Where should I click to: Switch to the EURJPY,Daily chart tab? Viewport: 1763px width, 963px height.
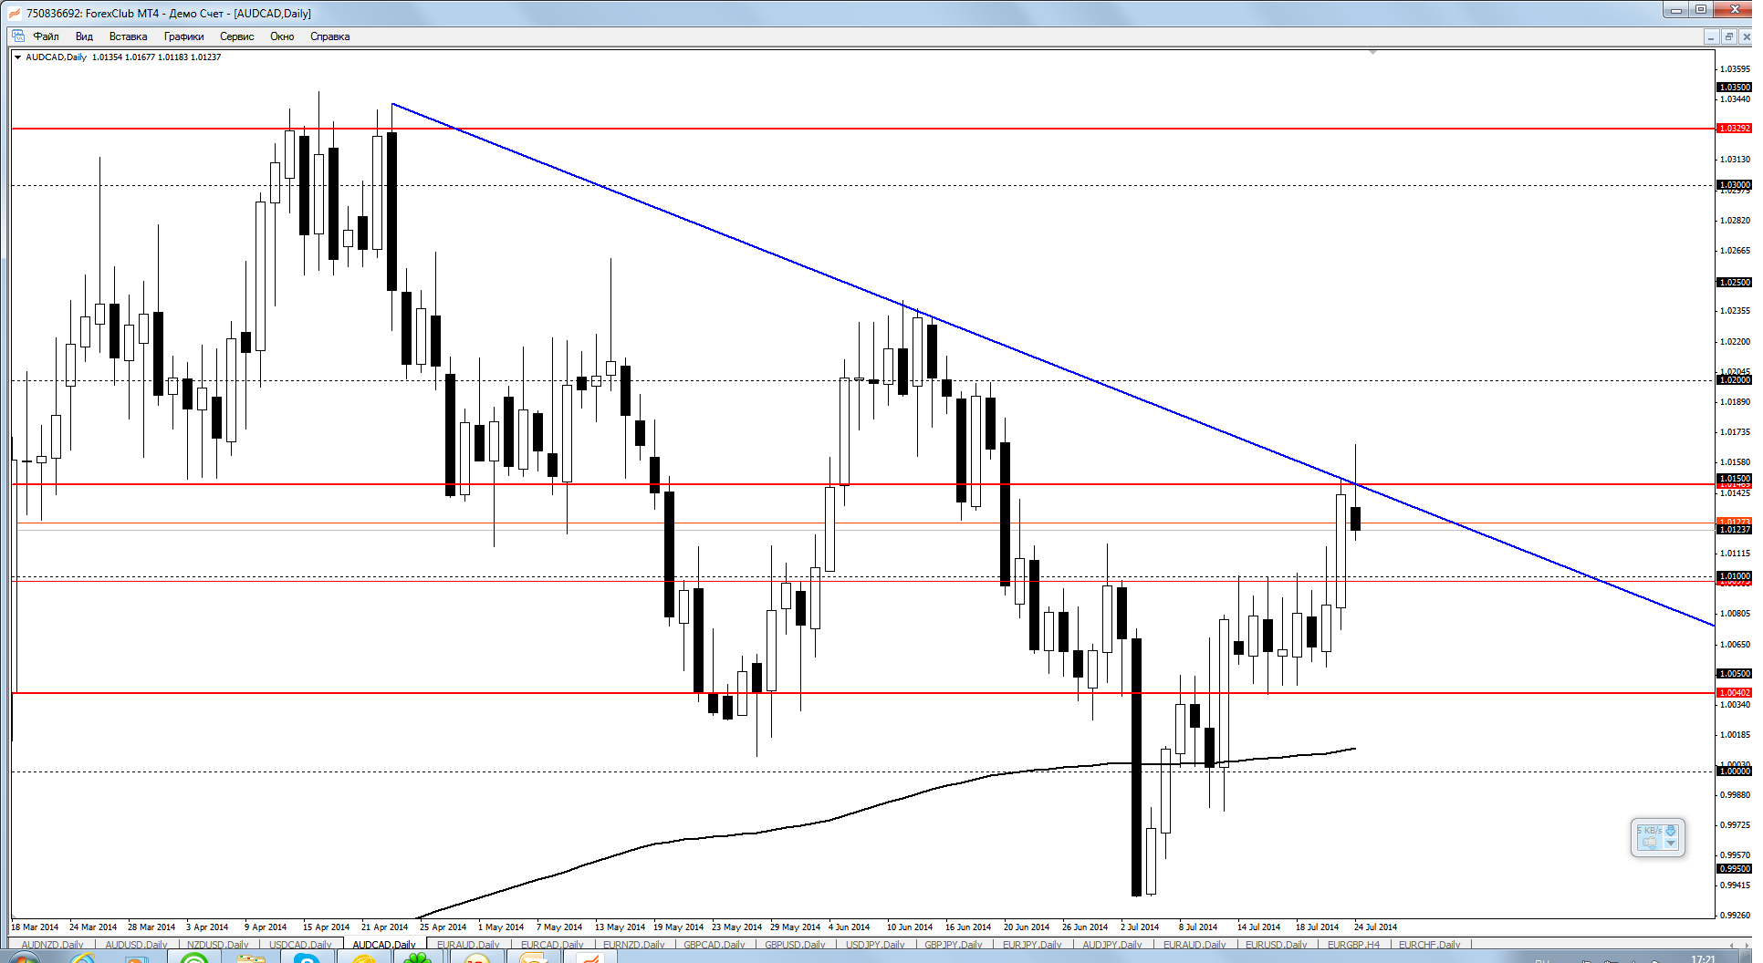click(x=1032, y=945)
